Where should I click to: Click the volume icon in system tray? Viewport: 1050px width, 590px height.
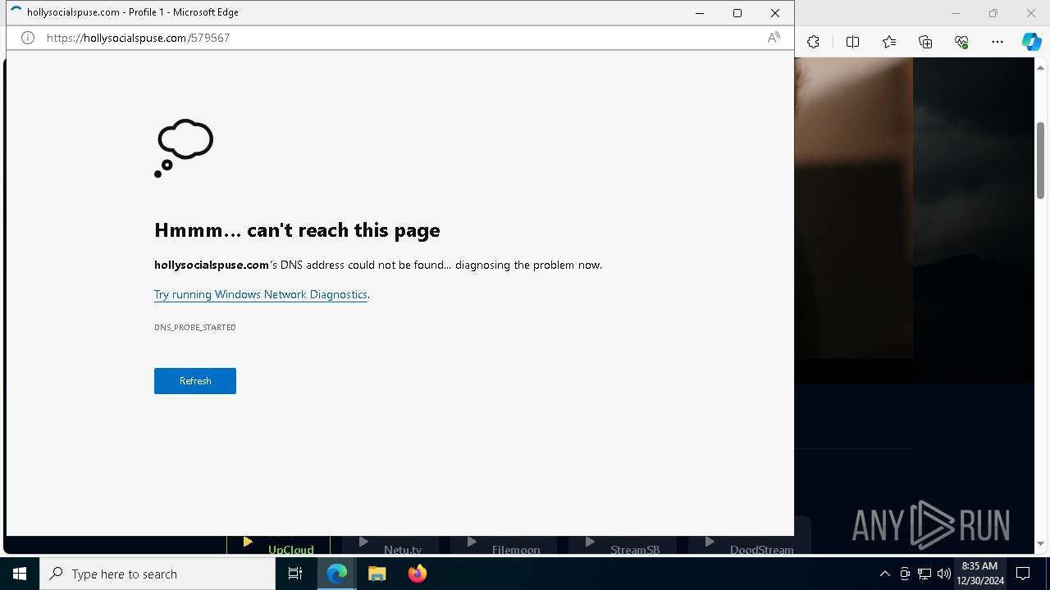(x=944, y=574)
